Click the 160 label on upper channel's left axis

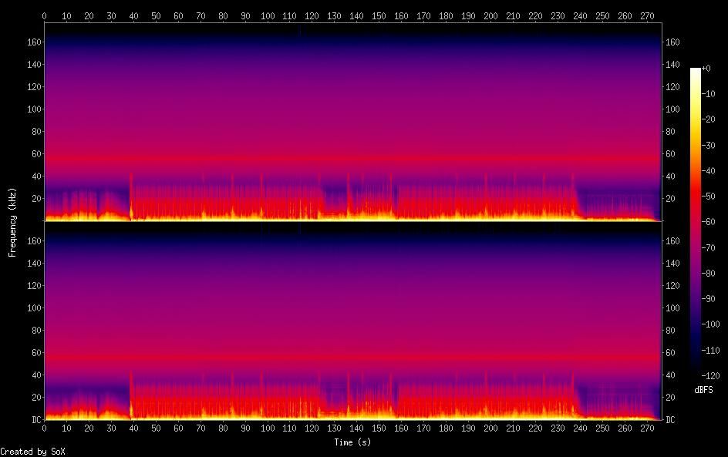click(33, 42)
